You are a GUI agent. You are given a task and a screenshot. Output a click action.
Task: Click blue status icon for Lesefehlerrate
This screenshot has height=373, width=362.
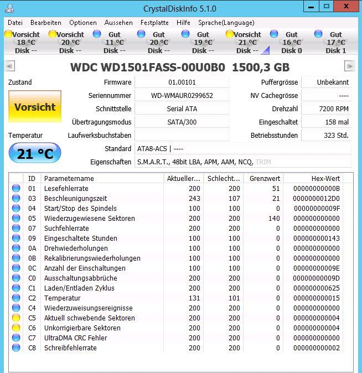pos(16,188)
